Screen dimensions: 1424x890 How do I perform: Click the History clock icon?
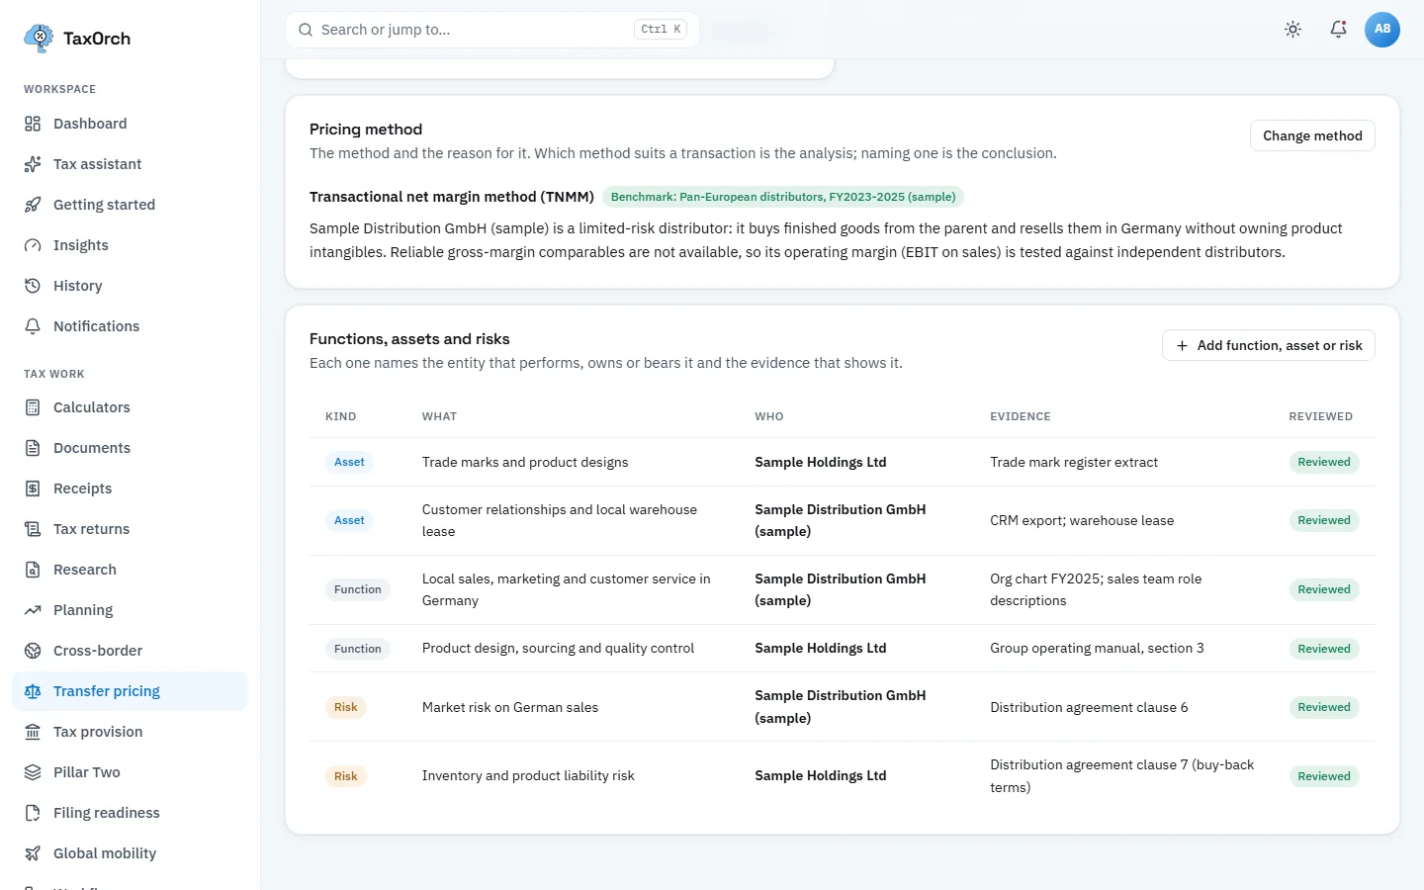[33, 286]
